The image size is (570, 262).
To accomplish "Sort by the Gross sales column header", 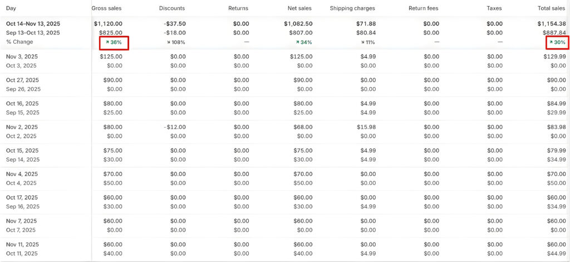I will (106, 8).
